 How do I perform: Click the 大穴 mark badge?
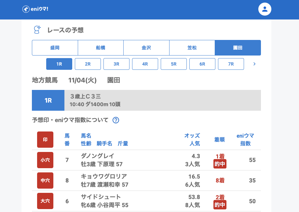coord(45,201)
